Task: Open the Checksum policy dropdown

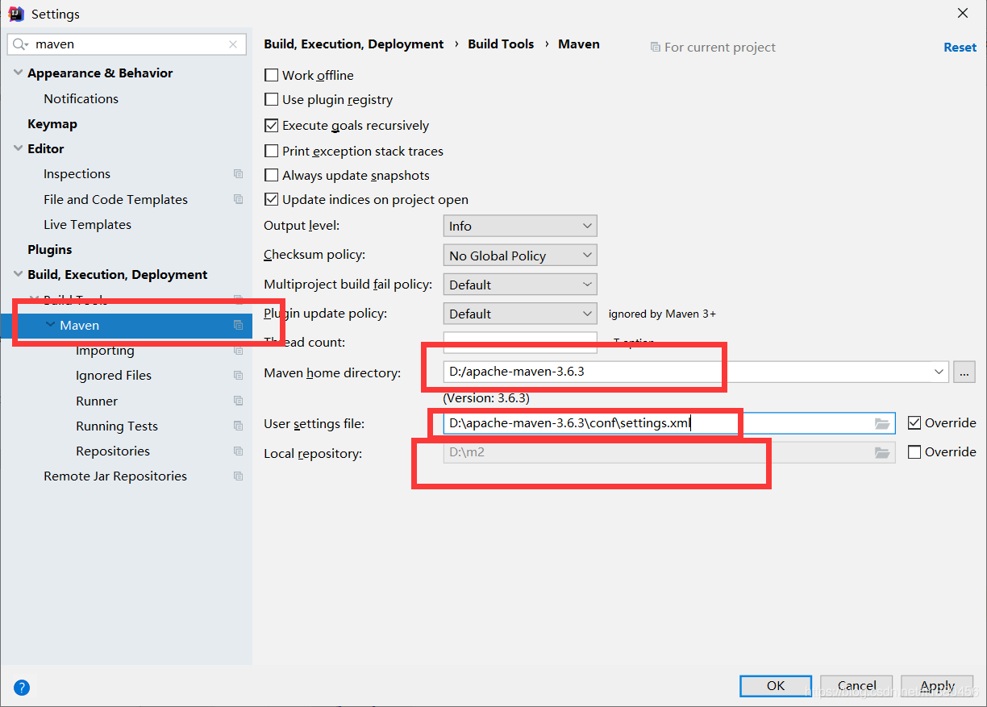Action: 519,256
